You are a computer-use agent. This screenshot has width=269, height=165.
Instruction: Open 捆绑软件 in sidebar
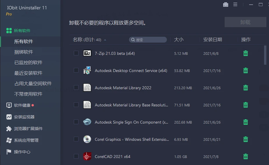(24, 52)
